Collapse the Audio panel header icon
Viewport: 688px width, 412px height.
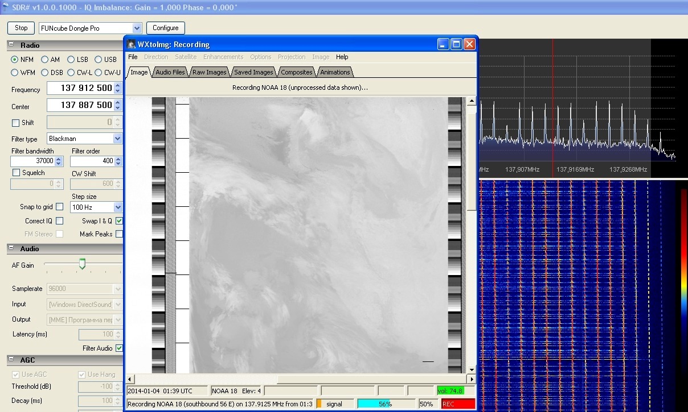tap(11, 248)
